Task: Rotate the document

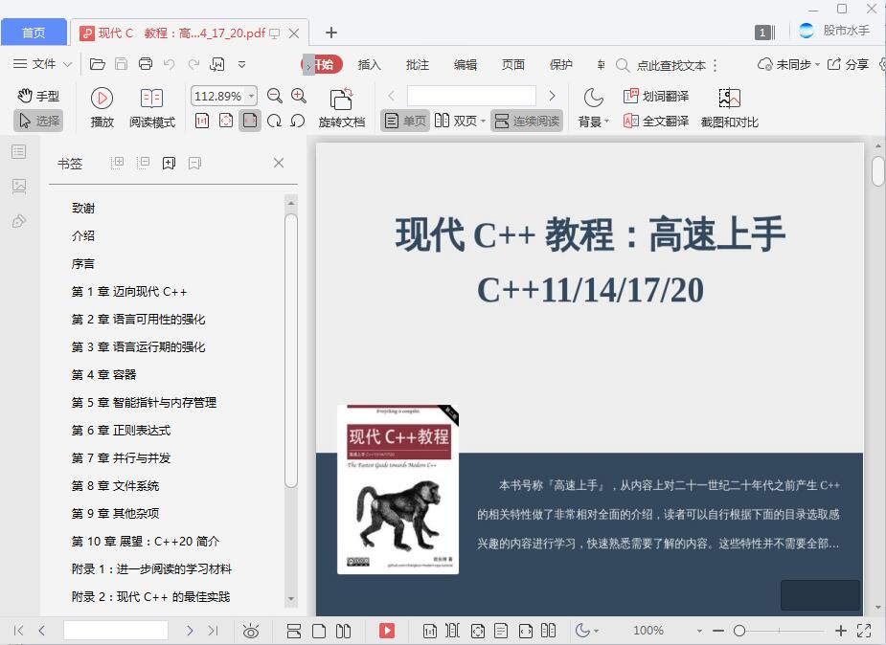Action: [342, 105]
